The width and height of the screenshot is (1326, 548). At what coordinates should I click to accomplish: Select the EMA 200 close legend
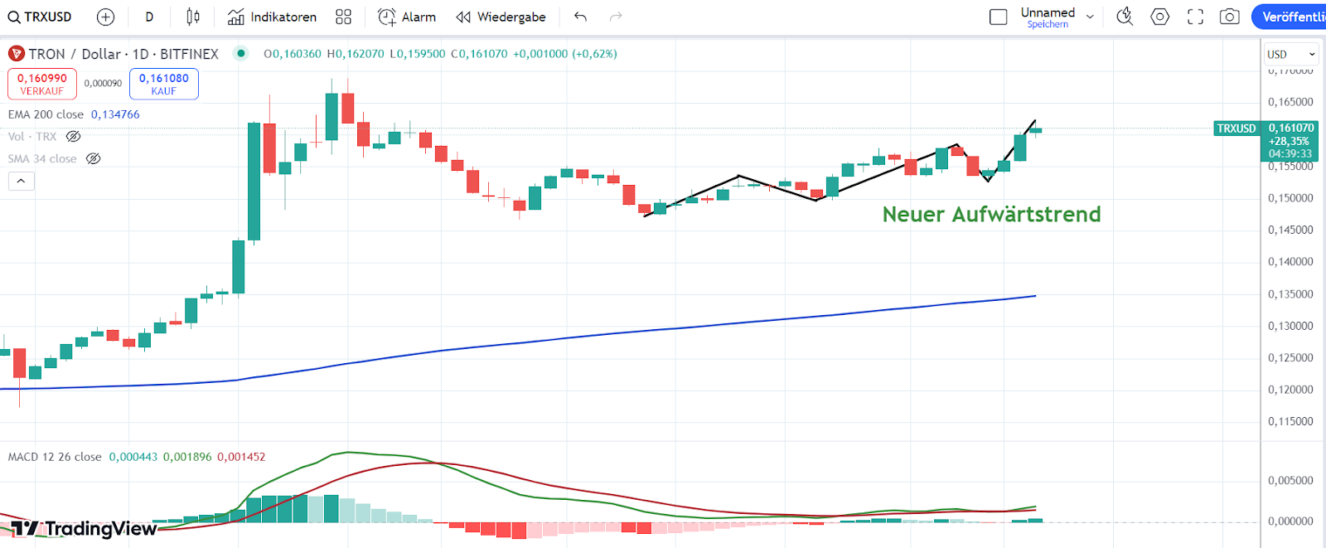click(x=46, y=114)
